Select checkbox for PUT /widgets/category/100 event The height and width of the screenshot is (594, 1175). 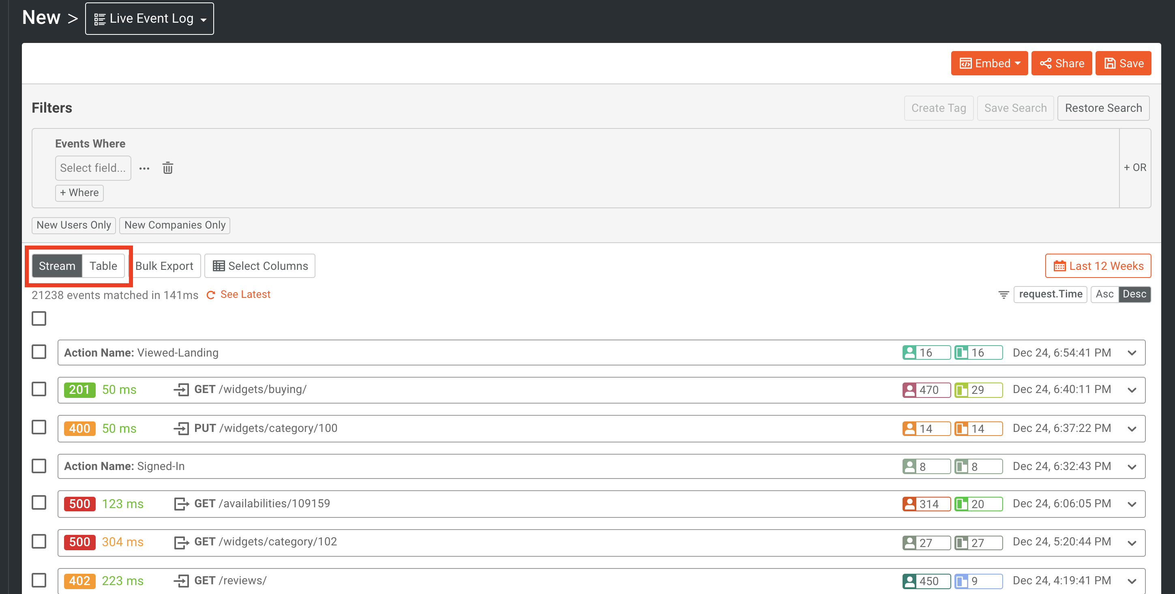point(39,427)
